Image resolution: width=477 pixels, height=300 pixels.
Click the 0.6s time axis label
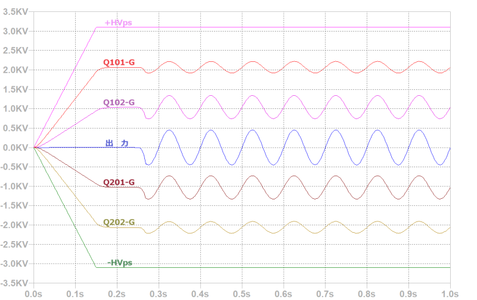[284, 294]
